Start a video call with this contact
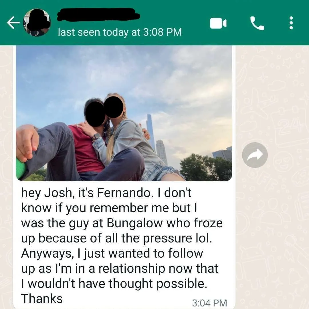The height and width of the screenshot is (309, 309). 218,23
